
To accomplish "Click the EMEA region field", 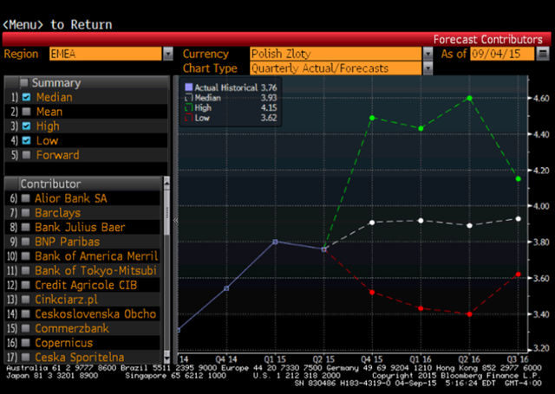I will tap(106, 54).
